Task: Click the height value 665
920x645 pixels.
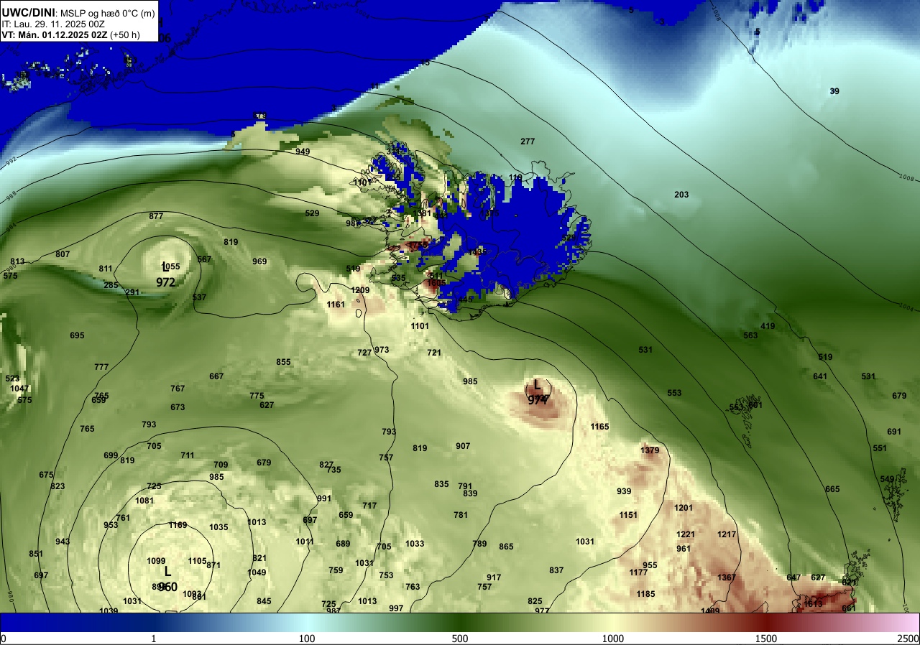Action: click(832, 489)
